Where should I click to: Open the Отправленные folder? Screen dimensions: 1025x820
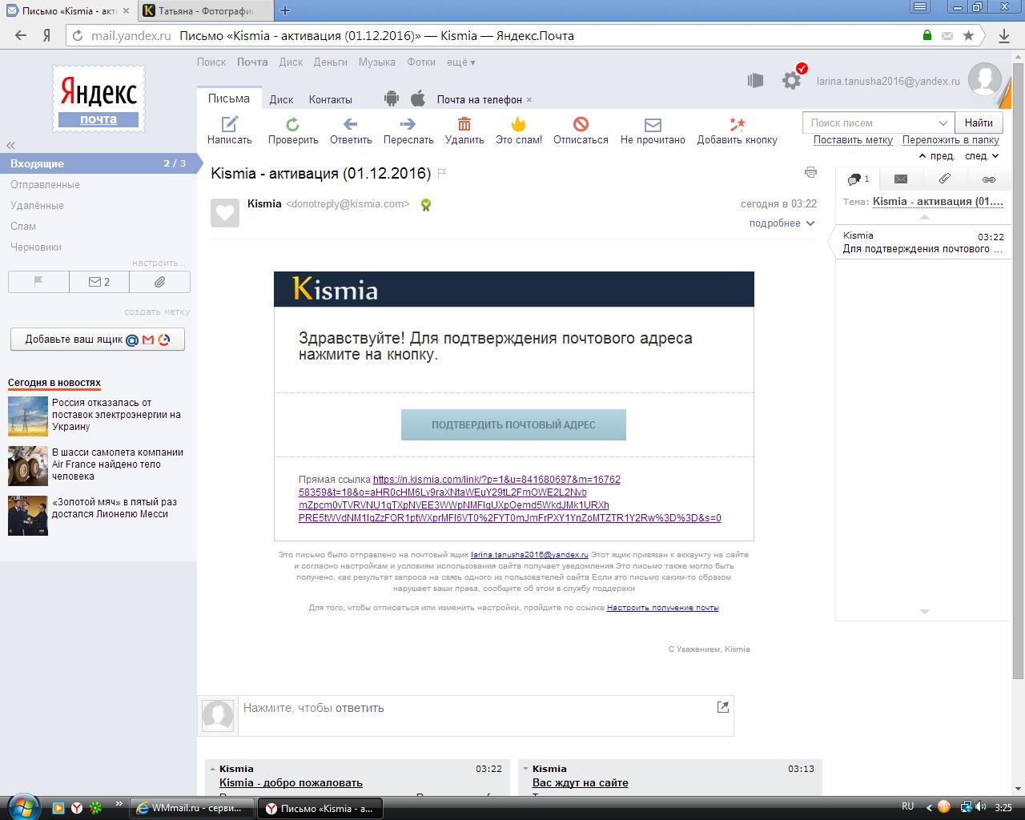[45, 185]
